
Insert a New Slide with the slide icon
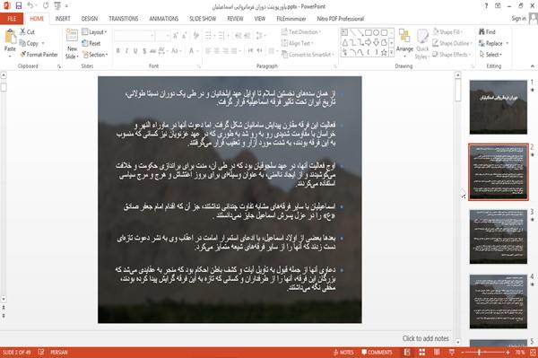[72, 35]
